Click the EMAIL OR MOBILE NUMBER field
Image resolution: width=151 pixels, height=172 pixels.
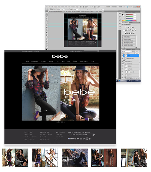coord(80,135)
